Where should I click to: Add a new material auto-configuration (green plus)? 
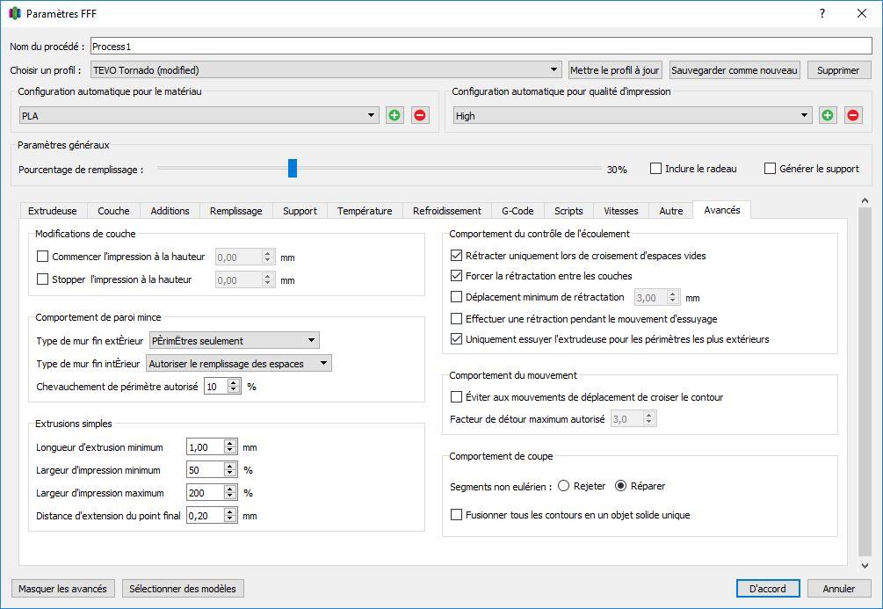(394, 115)
